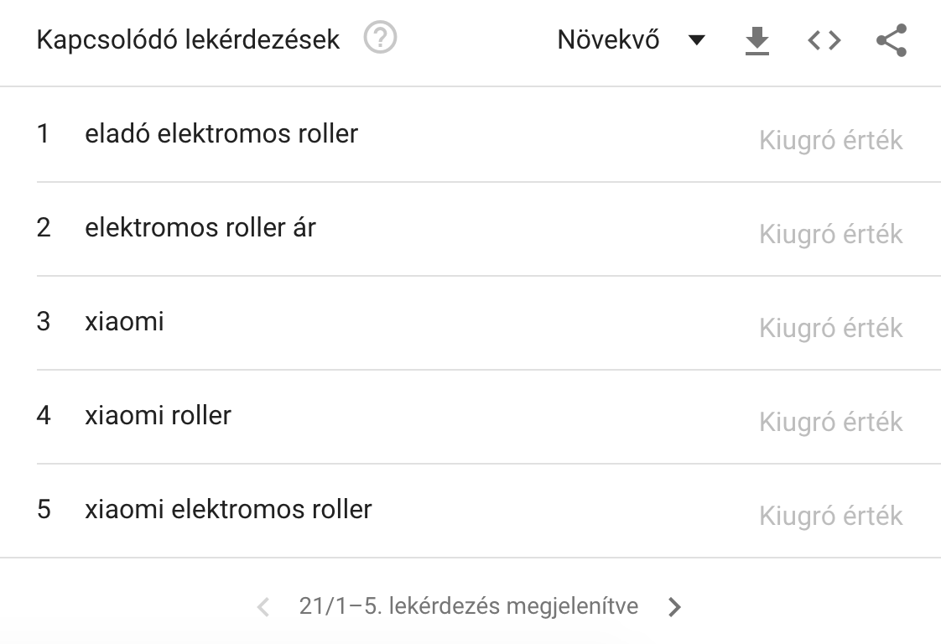Click Kiugró érték beside 'eladó elektromos roller'
941x644 pixels.
[x=830, y=140]
